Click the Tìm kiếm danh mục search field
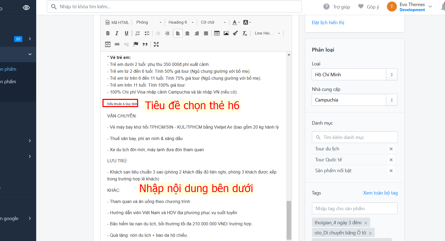The height and width of the screenshot is (241, 445). [x=355, y=137]
